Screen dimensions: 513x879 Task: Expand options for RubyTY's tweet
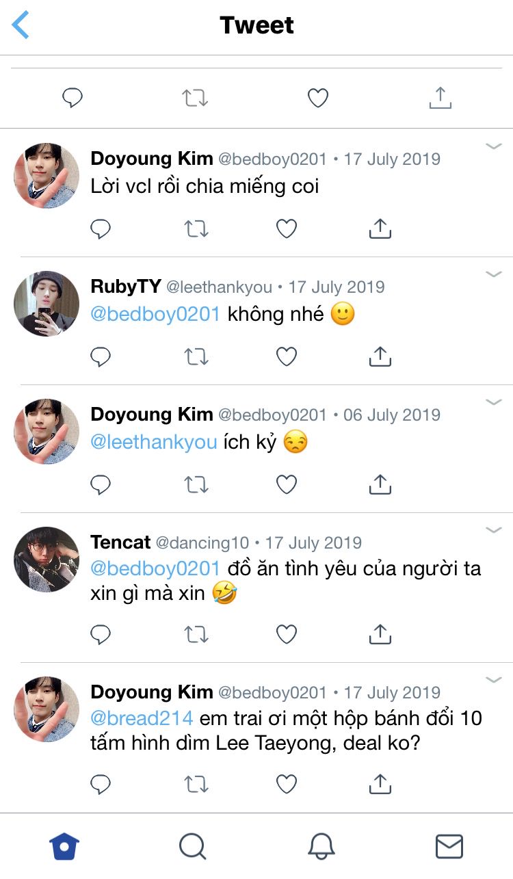click(494, 274)
